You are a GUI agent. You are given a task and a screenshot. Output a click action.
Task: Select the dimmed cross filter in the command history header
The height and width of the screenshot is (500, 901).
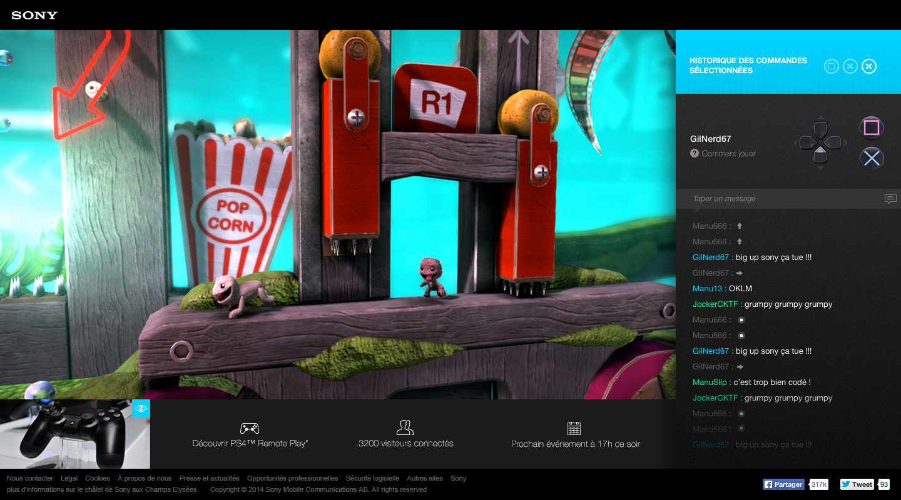coord(850,66)
